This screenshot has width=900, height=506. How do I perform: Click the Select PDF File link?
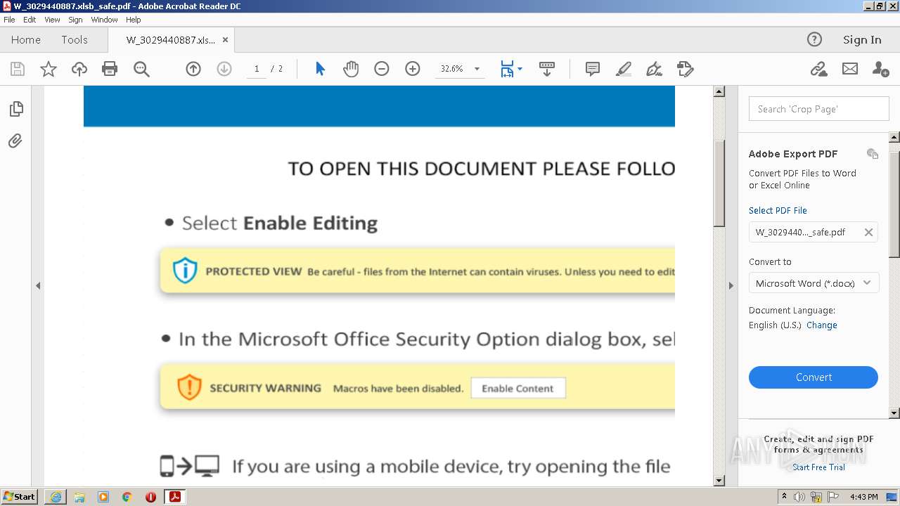(x=778, y=210)
